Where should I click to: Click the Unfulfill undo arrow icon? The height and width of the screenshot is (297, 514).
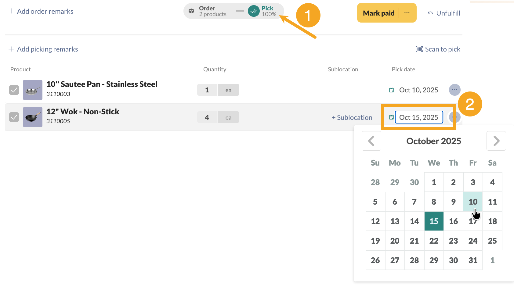[430, 13]
